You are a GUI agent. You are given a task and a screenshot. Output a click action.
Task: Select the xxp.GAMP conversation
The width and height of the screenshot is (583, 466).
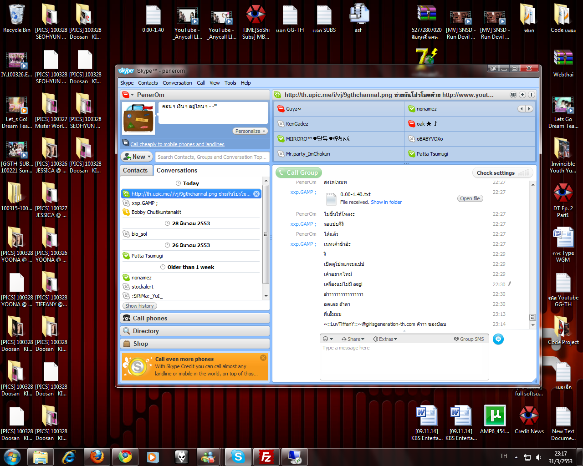tap(191, 203)
